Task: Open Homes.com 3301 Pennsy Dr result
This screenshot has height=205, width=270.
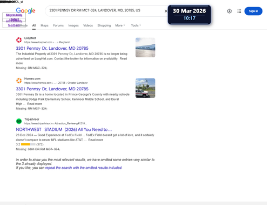Action: tap(52, 89)
